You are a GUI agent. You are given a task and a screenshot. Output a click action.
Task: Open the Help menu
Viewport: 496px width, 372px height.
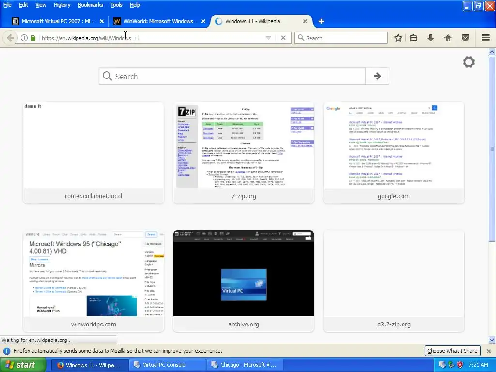[135, 5]
